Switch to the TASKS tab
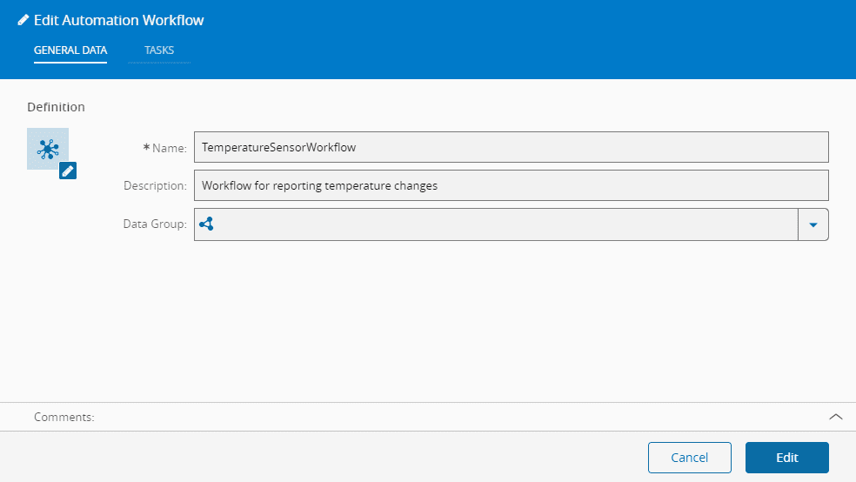Image resolution: width=856 pixels, height=482 pixels. point(159,50)
